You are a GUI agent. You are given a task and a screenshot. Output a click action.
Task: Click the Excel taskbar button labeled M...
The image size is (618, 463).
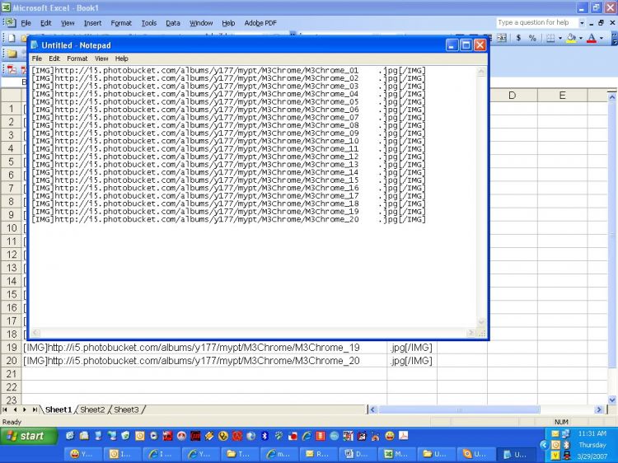396,454
